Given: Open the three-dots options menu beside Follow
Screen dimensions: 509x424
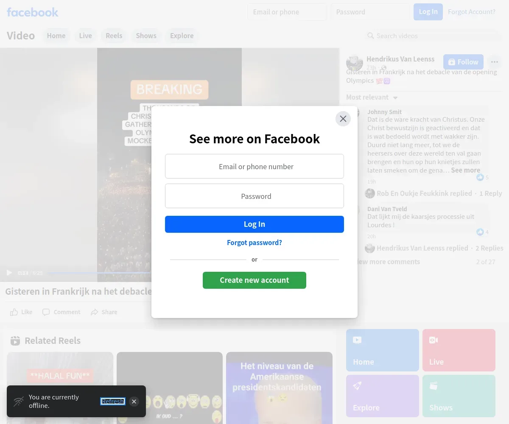Looking at the screenshot, I should pos(494,62).
